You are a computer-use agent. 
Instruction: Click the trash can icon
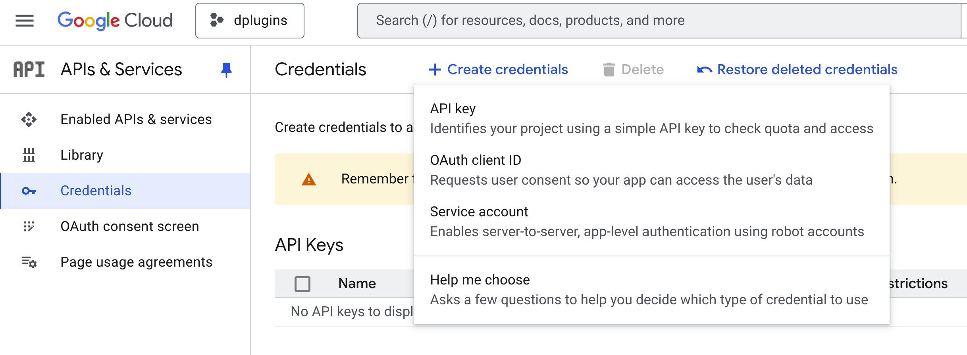609,70
